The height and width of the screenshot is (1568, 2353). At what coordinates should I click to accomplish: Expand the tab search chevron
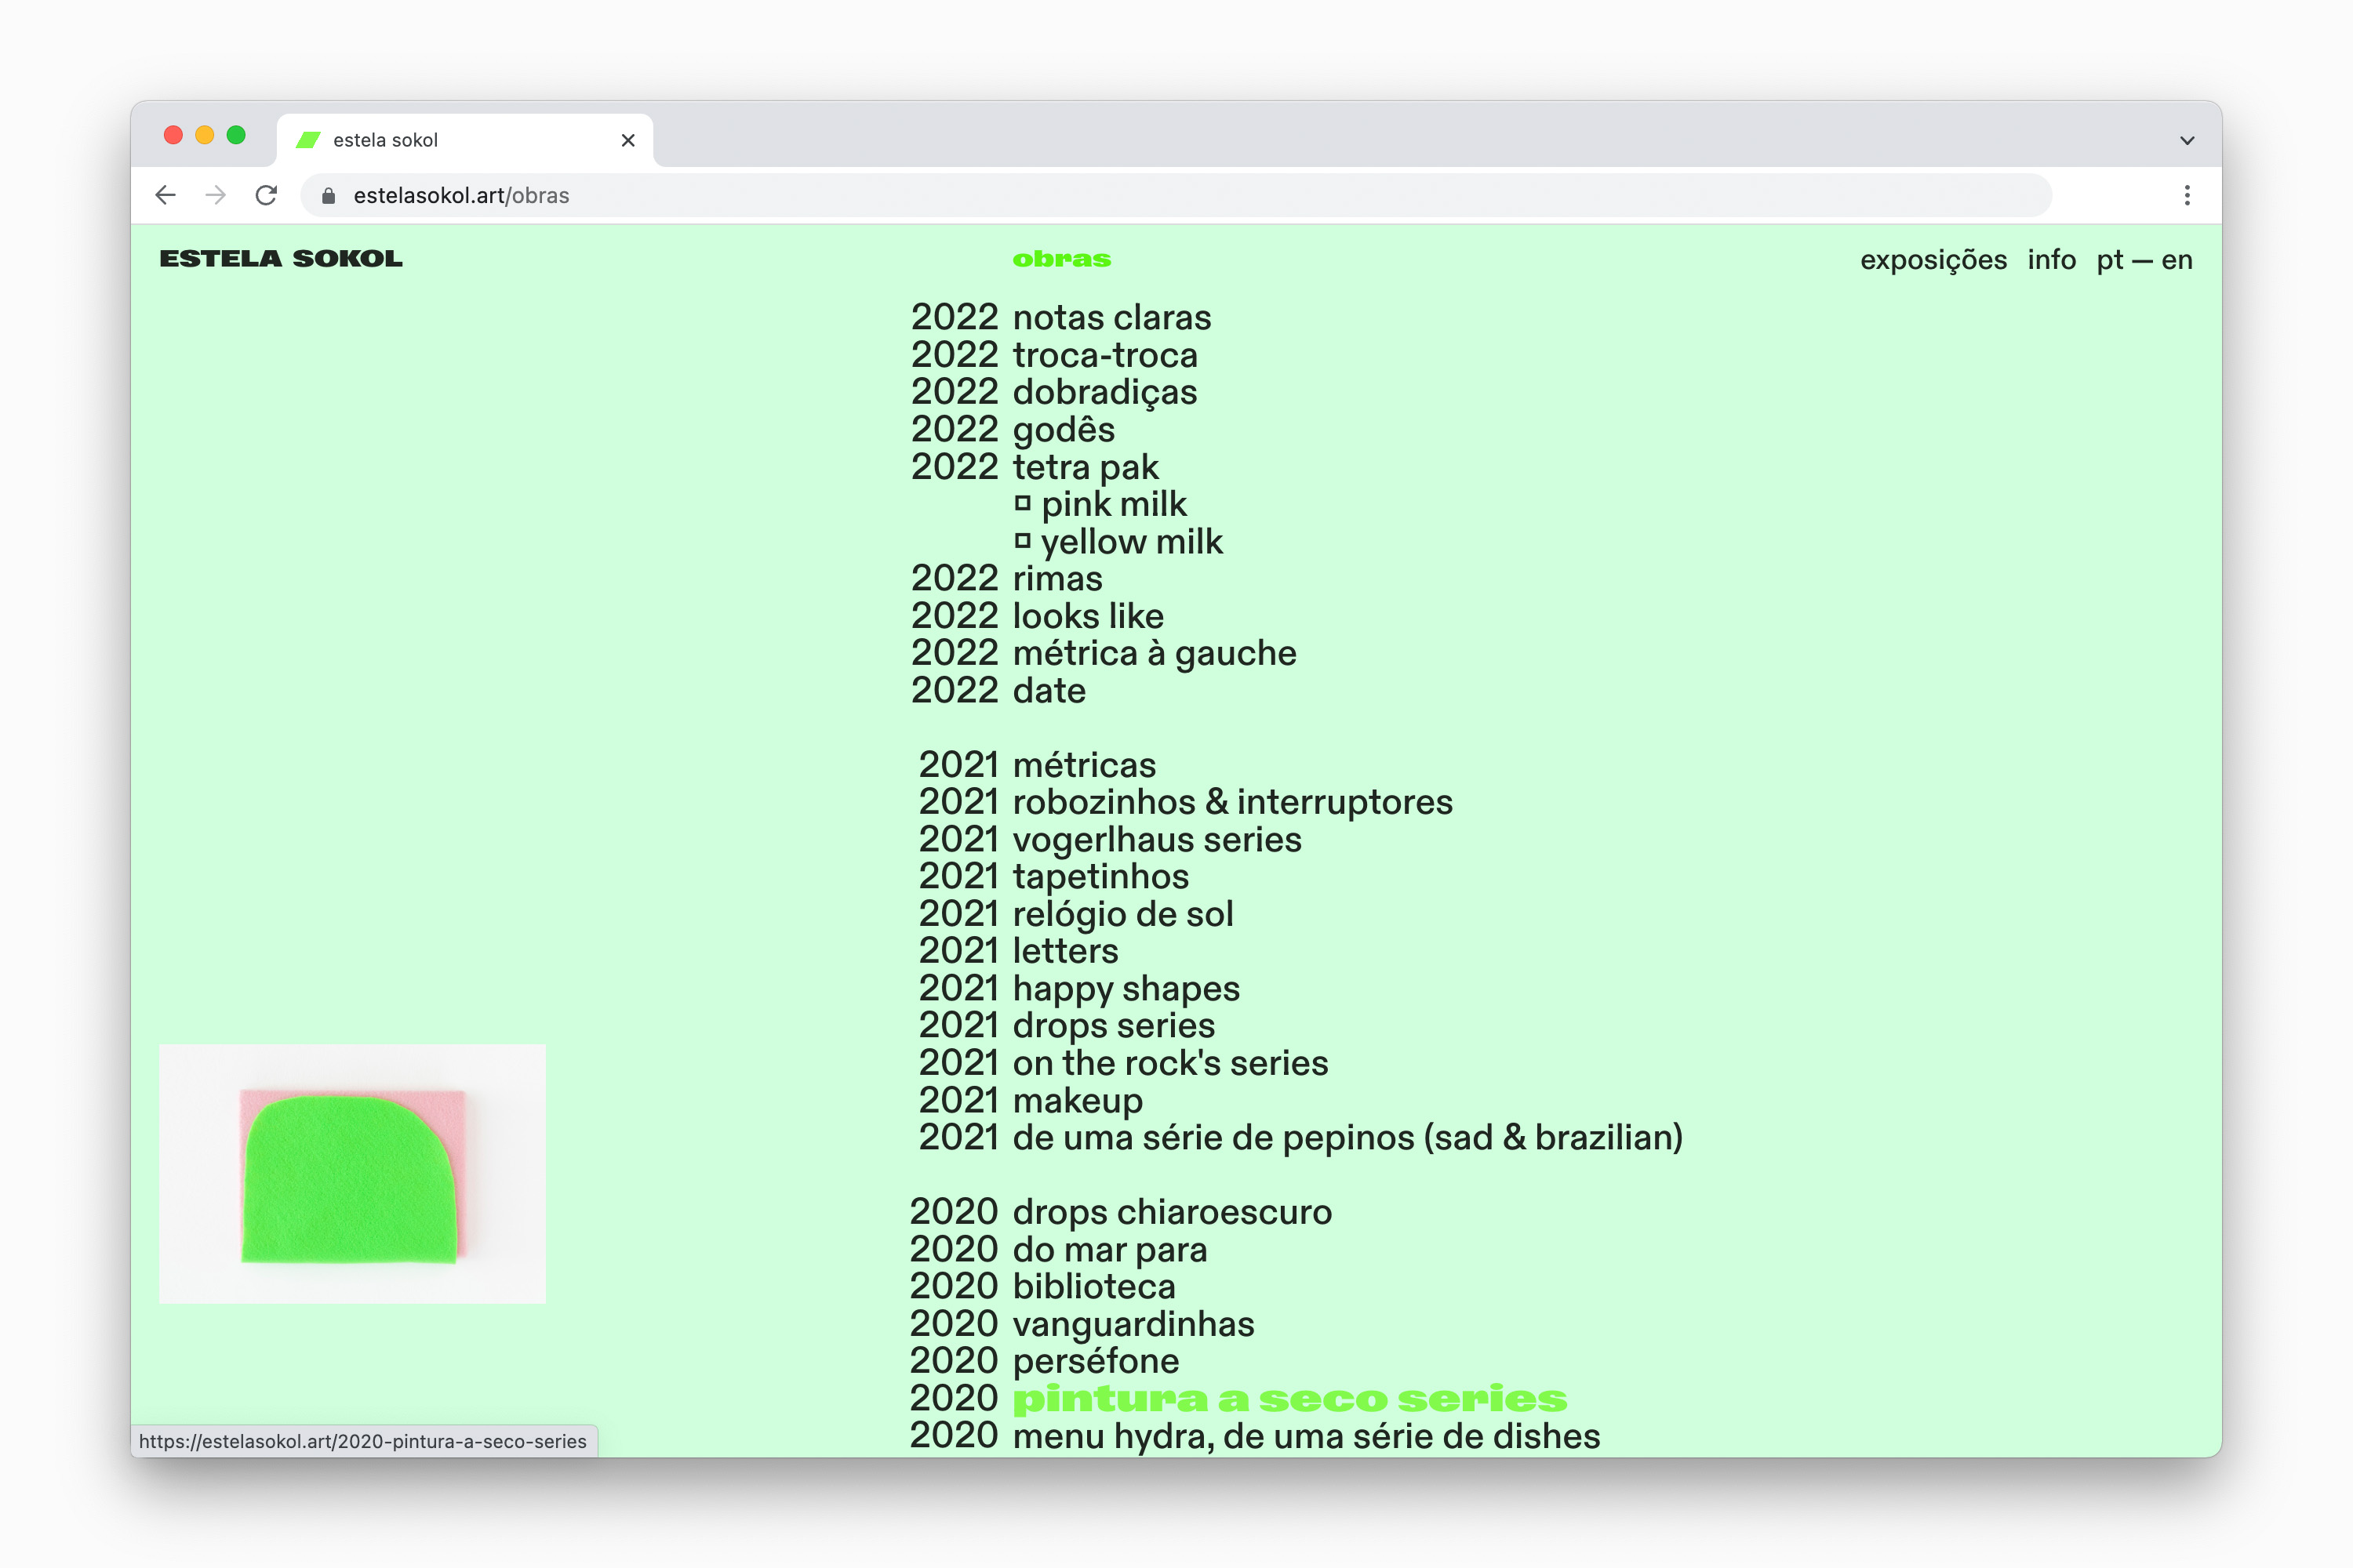pos(2187,140)
